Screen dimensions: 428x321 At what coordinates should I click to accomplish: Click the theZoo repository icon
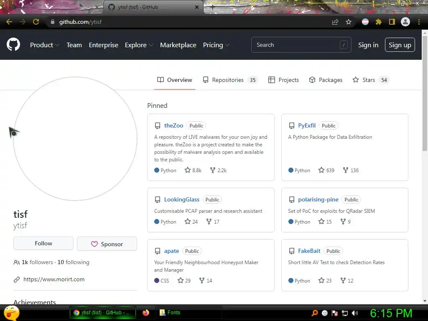coord(158,125)
